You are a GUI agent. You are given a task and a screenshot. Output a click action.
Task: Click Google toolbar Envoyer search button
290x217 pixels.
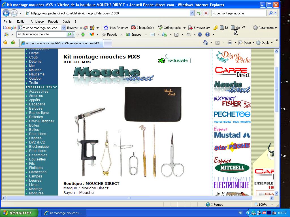73,28
